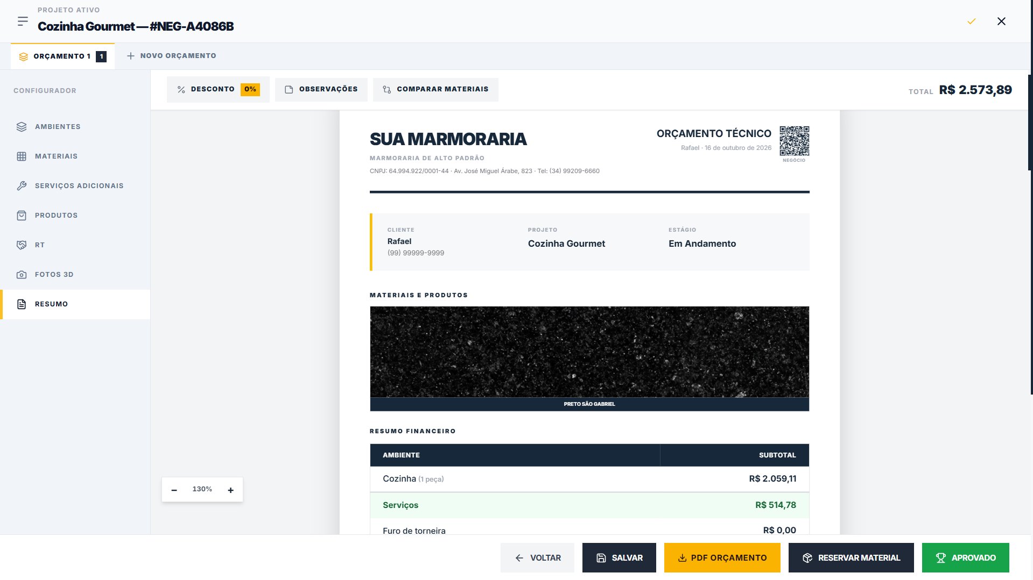Increase zoom with the plus button
The image size is (1033, 580).
click(x=230, y=490)
